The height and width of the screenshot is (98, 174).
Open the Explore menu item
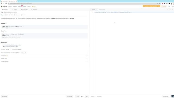10,7
